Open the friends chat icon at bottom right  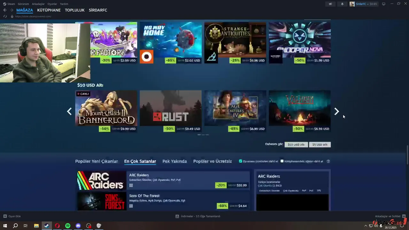click(x=404, y=216)
